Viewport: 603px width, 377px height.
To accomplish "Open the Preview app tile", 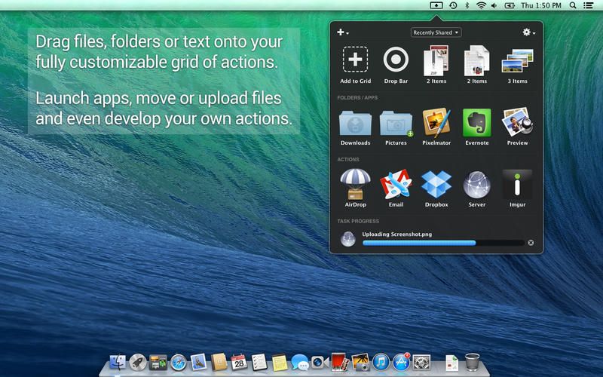I will (x=518, y=122).
